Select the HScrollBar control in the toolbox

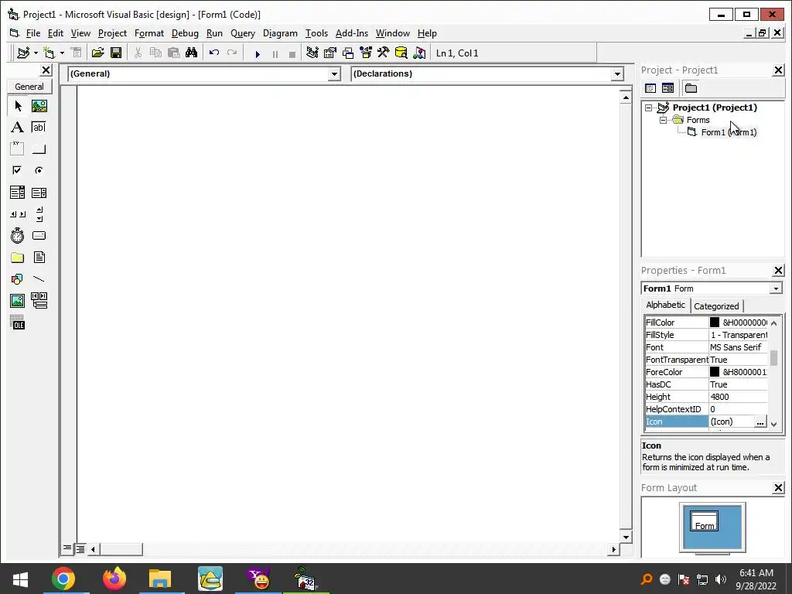[x=17, y=214]
